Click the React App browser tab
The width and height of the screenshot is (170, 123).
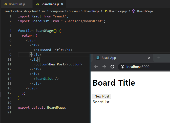tap(123, 58)
